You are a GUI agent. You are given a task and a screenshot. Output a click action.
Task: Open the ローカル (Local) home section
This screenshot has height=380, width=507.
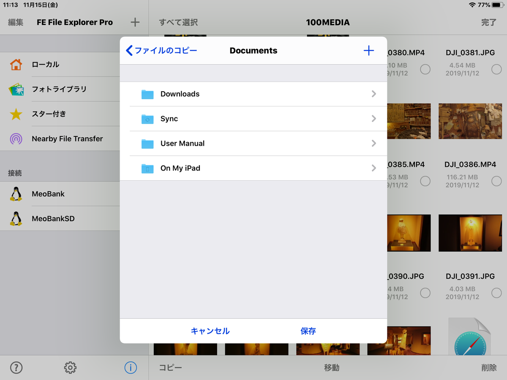point(46,64)
